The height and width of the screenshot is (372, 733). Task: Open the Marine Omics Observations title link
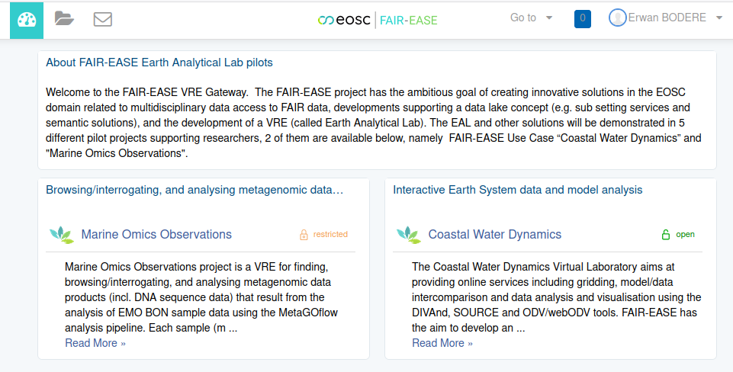156,234
